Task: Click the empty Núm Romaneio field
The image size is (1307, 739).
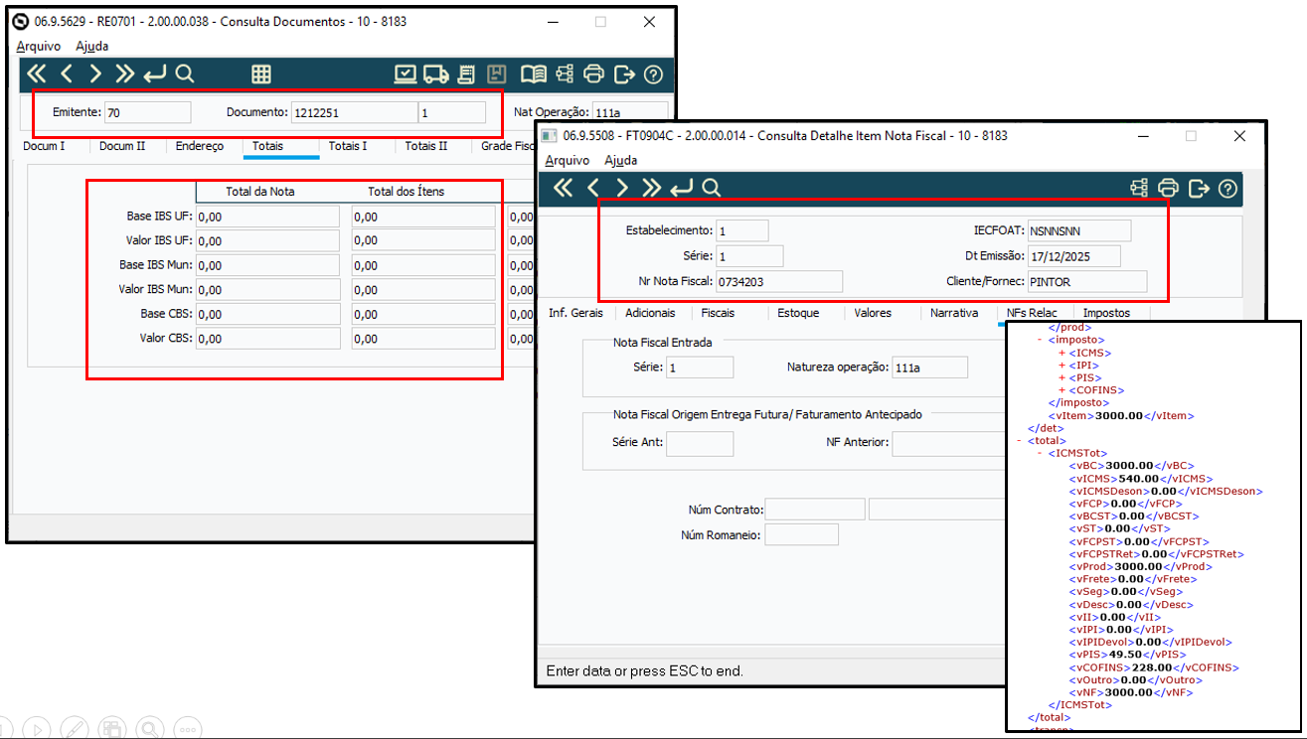Action: pos(801,535)
